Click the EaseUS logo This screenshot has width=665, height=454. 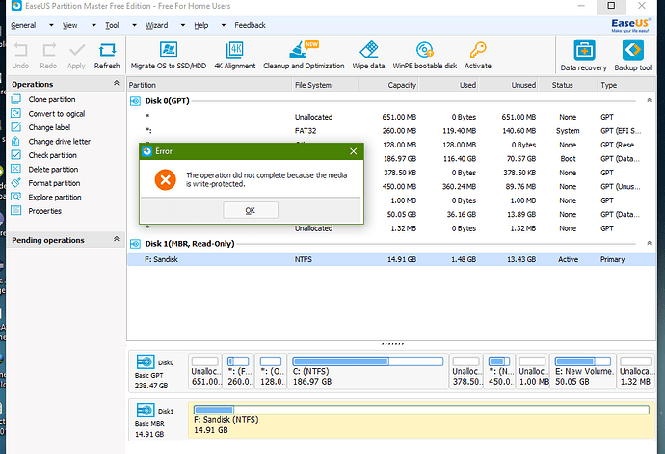629,25
